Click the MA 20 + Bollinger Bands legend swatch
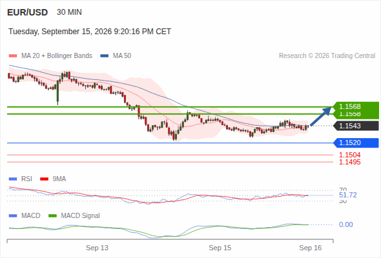The image size is (381, 258). coord(13,56)
